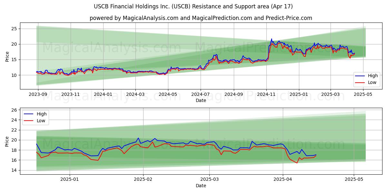Click 'Low' in the top chart legend
387x193 pixels.
372,83
